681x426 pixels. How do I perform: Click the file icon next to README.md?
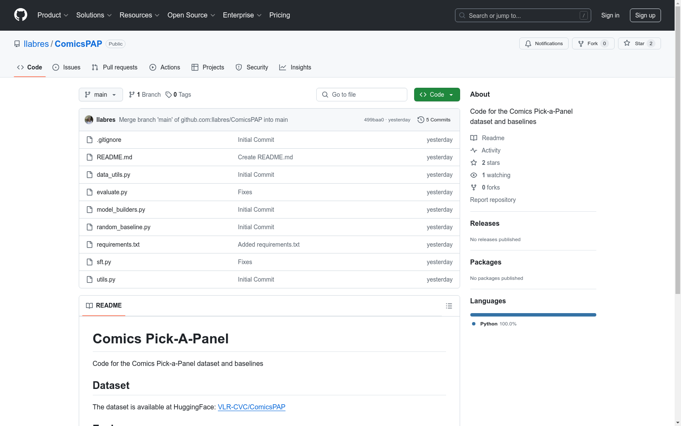(x=89, y=157)
